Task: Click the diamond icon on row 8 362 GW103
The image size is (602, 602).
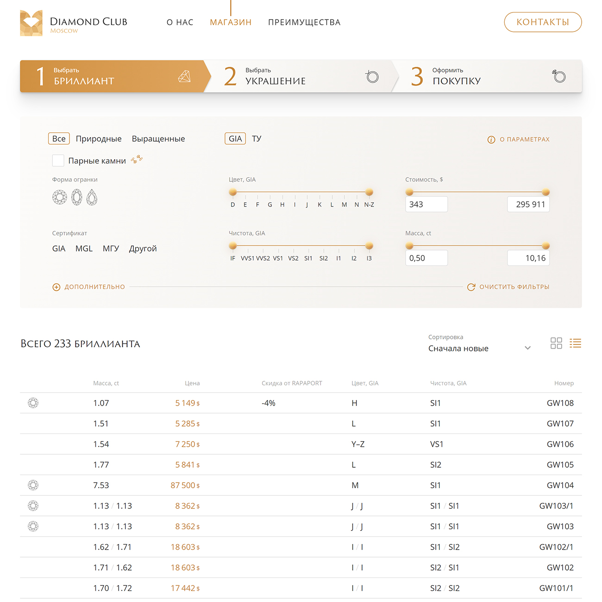Action: (x=33, y=527)
